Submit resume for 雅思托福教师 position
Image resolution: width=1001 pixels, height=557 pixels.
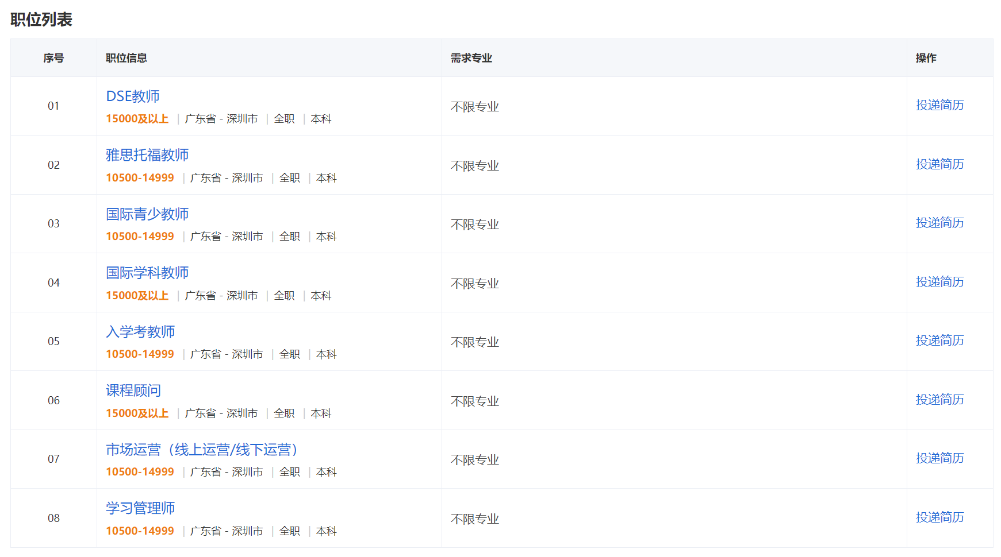[939, 164]
